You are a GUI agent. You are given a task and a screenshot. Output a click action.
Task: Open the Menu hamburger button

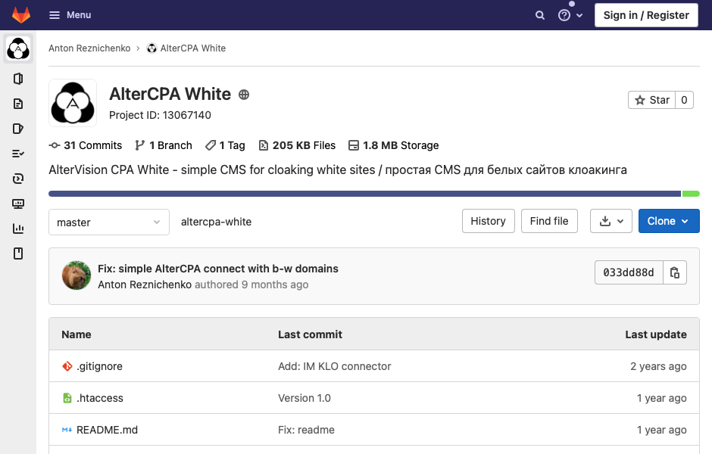[70, 15]
